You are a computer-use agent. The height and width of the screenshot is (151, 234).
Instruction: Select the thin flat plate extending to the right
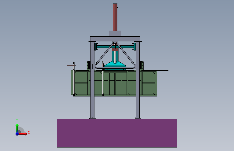point(155,71)
